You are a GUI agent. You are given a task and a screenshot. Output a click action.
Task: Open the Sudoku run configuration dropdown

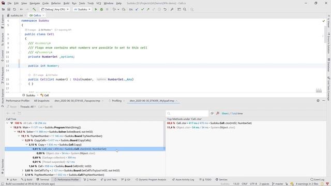tap(82, 9)
